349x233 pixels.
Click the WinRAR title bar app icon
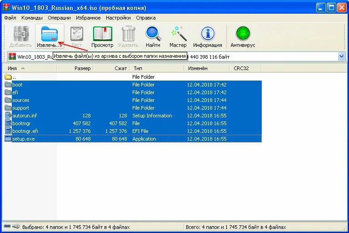coord(6,7)
